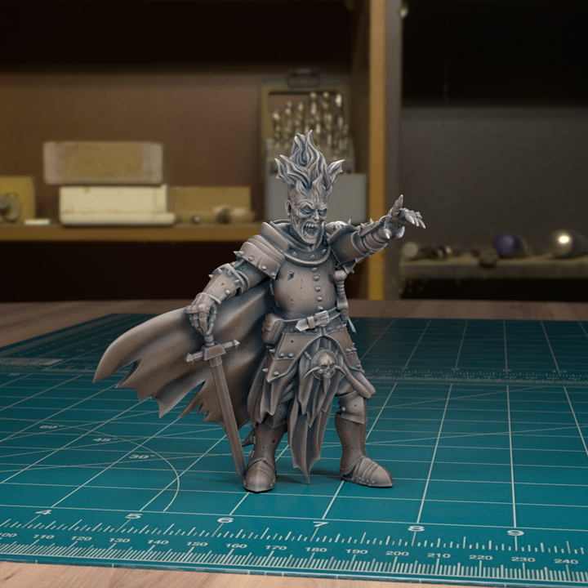Click the number 9 on the cutting mat
Image resolution: width=588 pixels, height=588 pixels.
coord(515,532)
